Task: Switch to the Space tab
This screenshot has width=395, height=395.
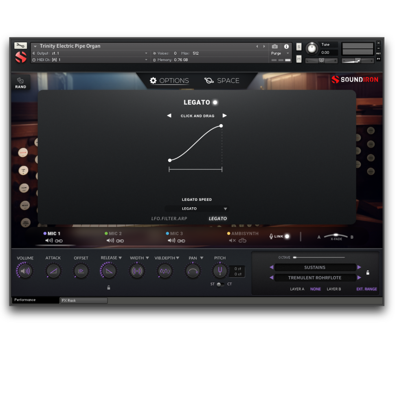Action: pos(222,81)
